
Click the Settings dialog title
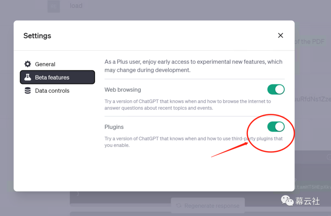(37, 36)
